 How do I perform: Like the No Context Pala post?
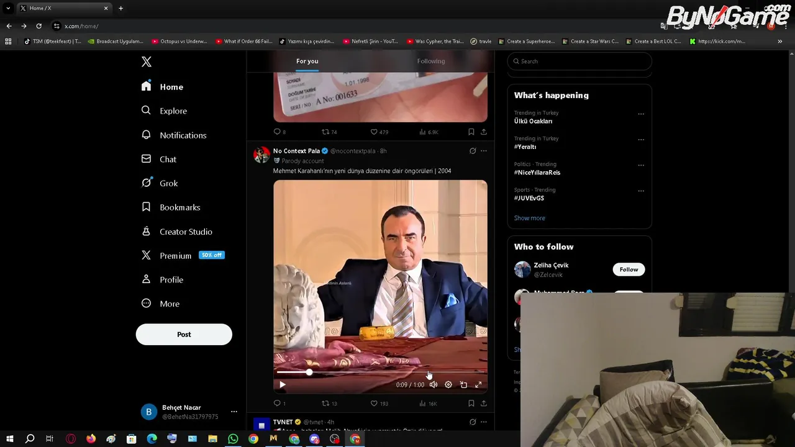point(379,404)
